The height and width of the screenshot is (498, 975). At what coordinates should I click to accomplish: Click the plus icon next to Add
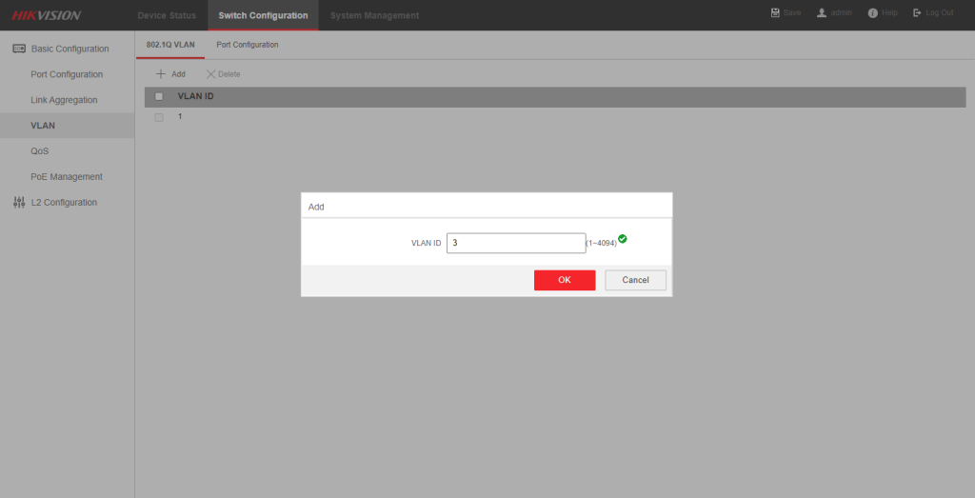tap(161, 74)
